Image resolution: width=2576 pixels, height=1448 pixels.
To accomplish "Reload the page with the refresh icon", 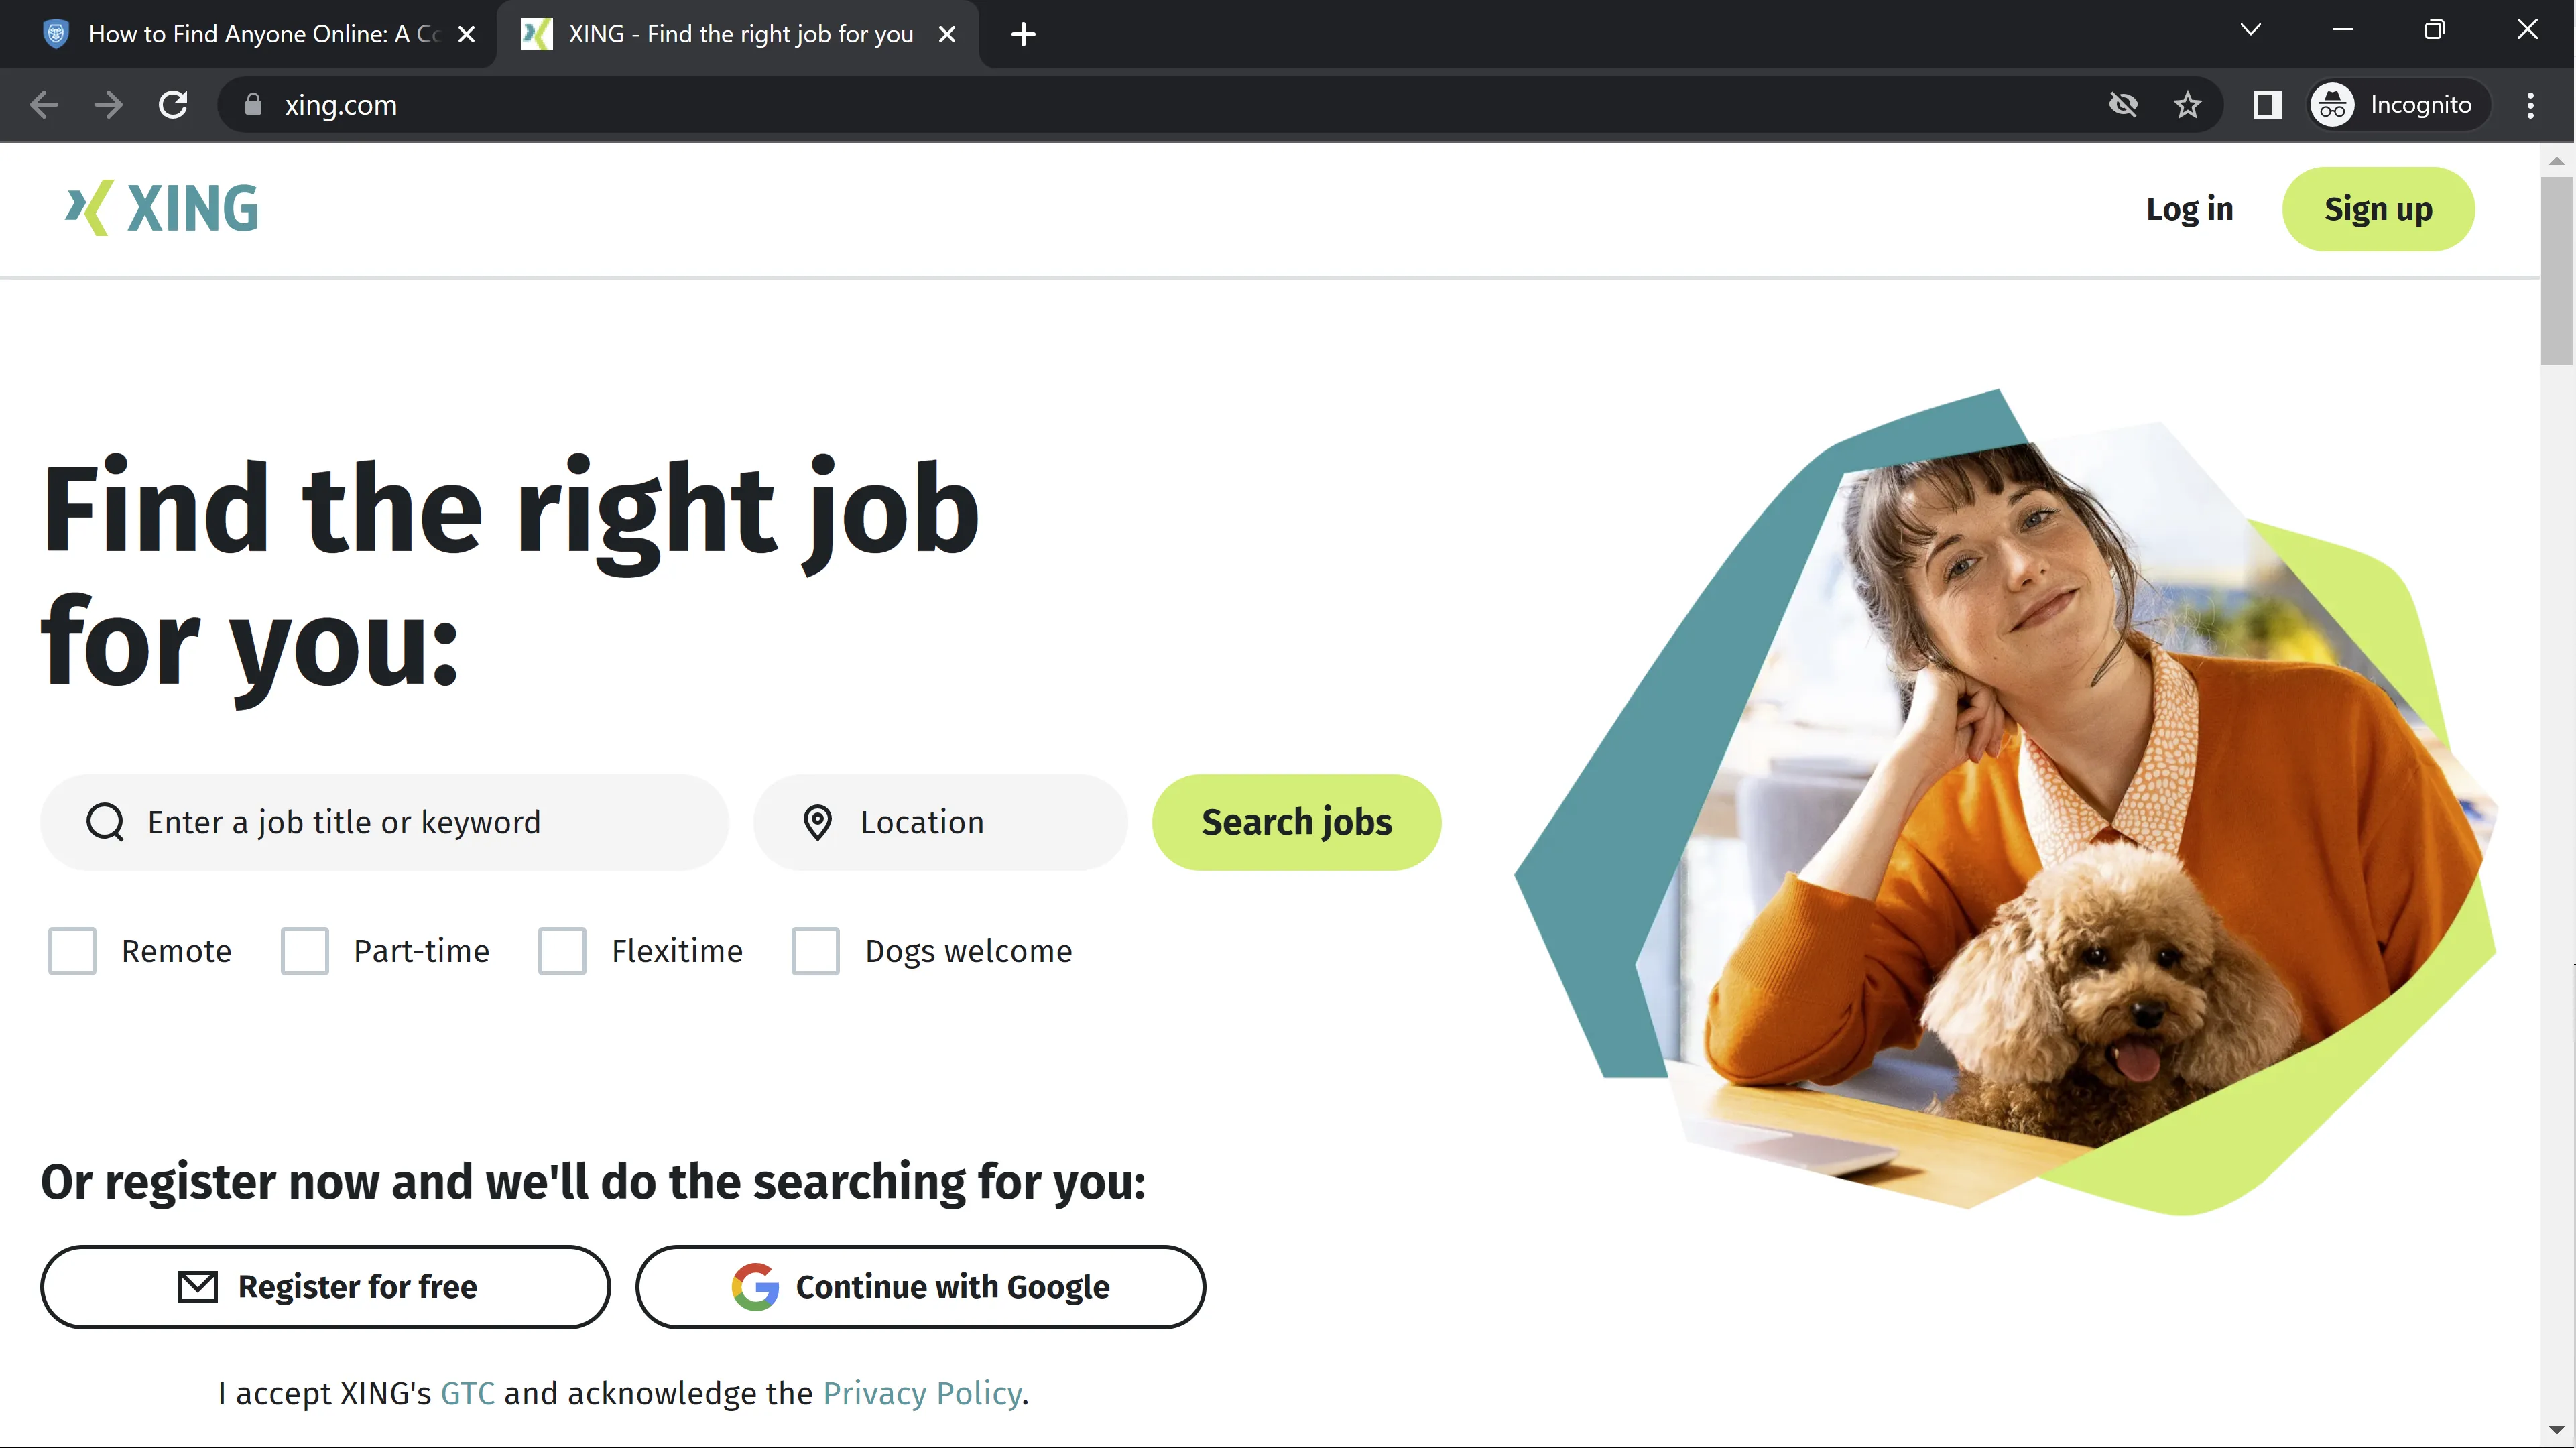I will (173, 105).
